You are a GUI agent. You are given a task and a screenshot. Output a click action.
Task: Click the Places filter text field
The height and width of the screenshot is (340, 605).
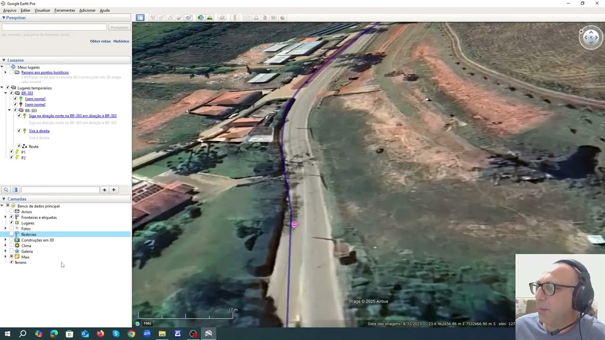(60, 190)
